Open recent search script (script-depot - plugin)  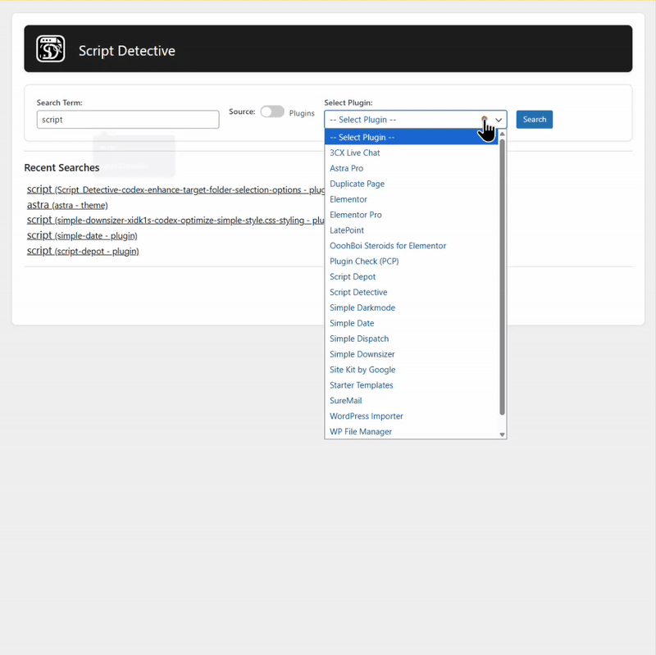pyautogui.click(x=83, y=251)
